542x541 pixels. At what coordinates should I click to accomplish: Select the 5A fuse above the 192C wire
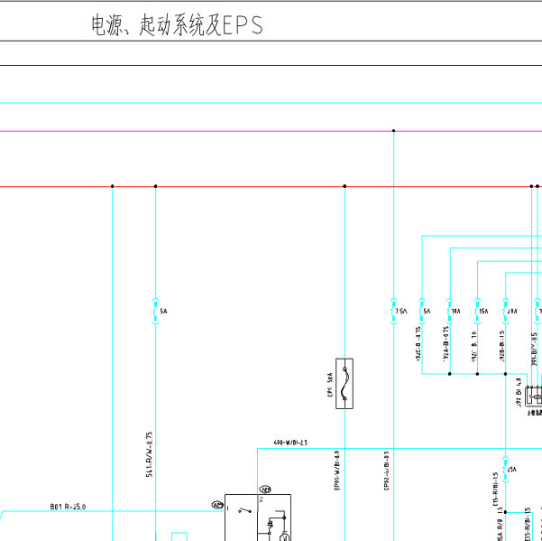coord(422,312)
